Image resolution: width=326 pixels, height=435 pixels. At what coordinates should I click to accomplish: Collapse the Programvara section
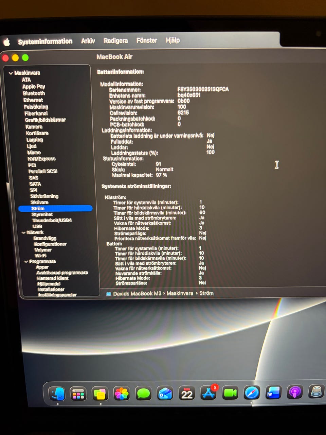pyautogui.click(x=26, y=261)
